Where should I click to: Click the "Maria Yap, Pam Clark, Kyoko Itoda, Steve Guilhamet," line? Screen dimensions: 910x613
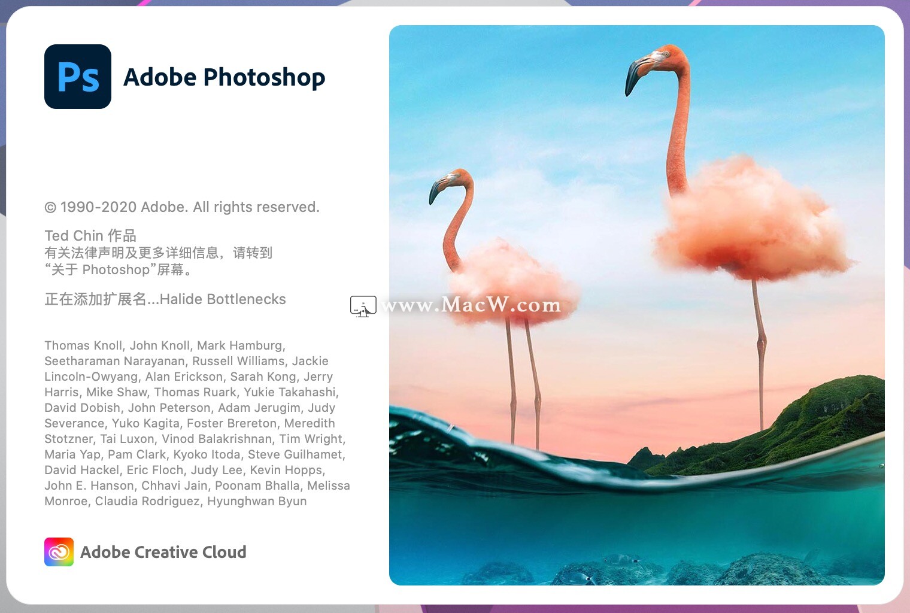click(195, 454)
